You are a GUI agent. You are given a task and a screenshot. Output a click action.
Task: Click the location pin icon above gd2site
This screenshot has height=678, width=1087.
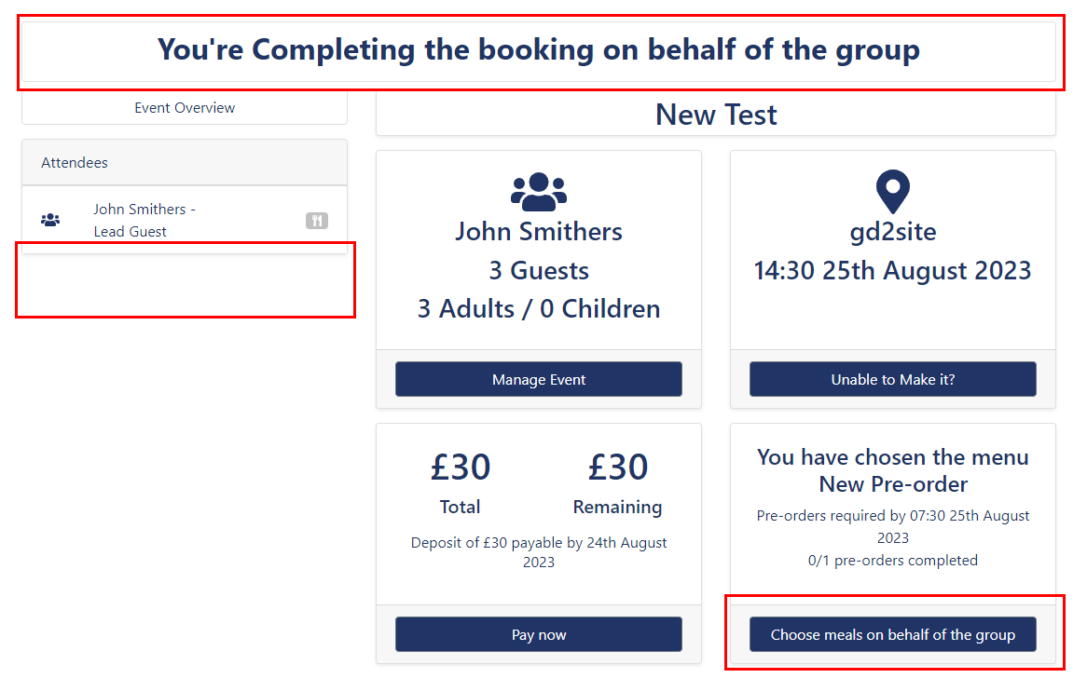[x=893, y=192]
